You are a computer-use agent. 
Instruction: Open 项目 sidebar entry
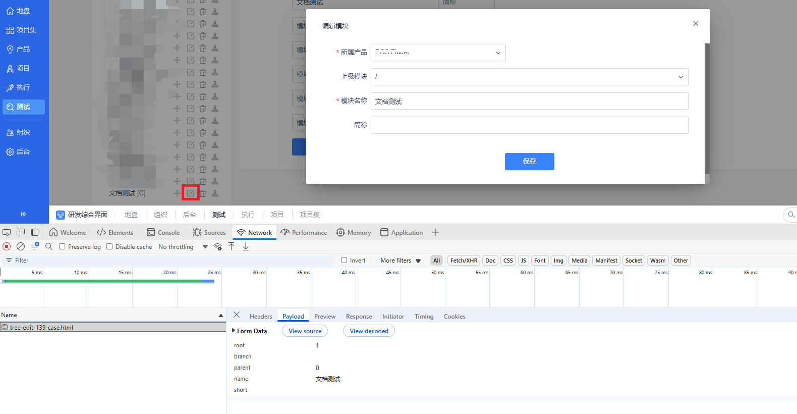(18, 68)
